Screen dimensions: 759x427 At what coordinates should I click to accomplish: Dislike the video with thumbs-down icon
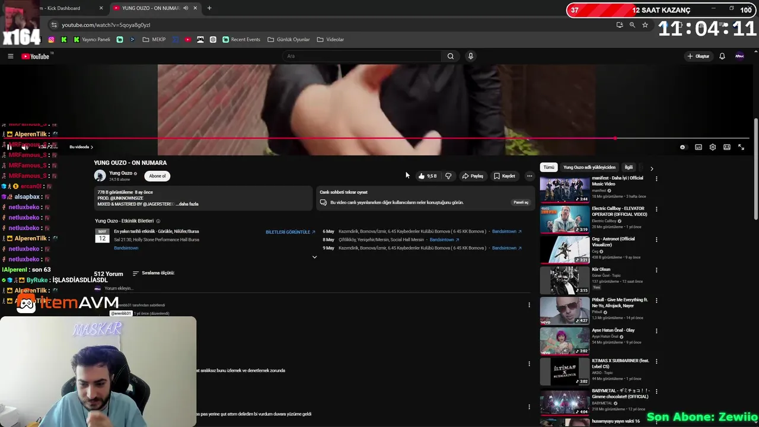[448, 176]
